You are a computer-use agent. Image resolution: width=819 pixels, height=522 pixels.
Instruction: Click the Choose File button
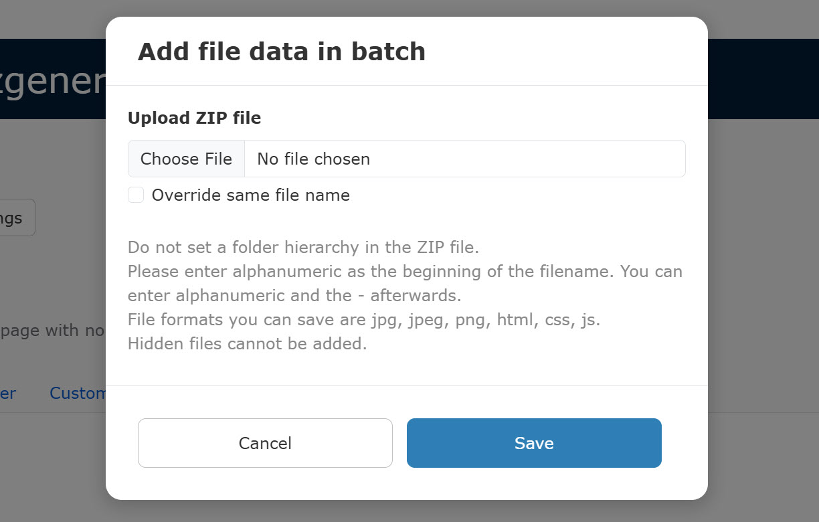click(x=186, y=159)
